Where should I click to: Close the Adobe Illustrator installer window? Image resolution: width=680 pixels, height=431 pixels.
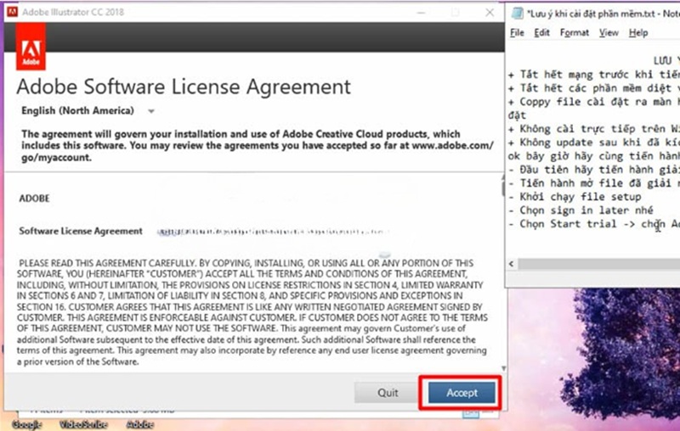489,12
